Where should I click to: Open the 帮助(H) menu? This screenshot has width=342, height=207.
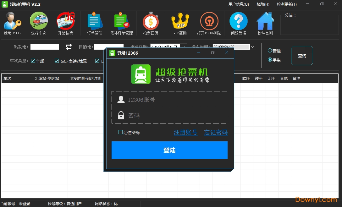263,4
